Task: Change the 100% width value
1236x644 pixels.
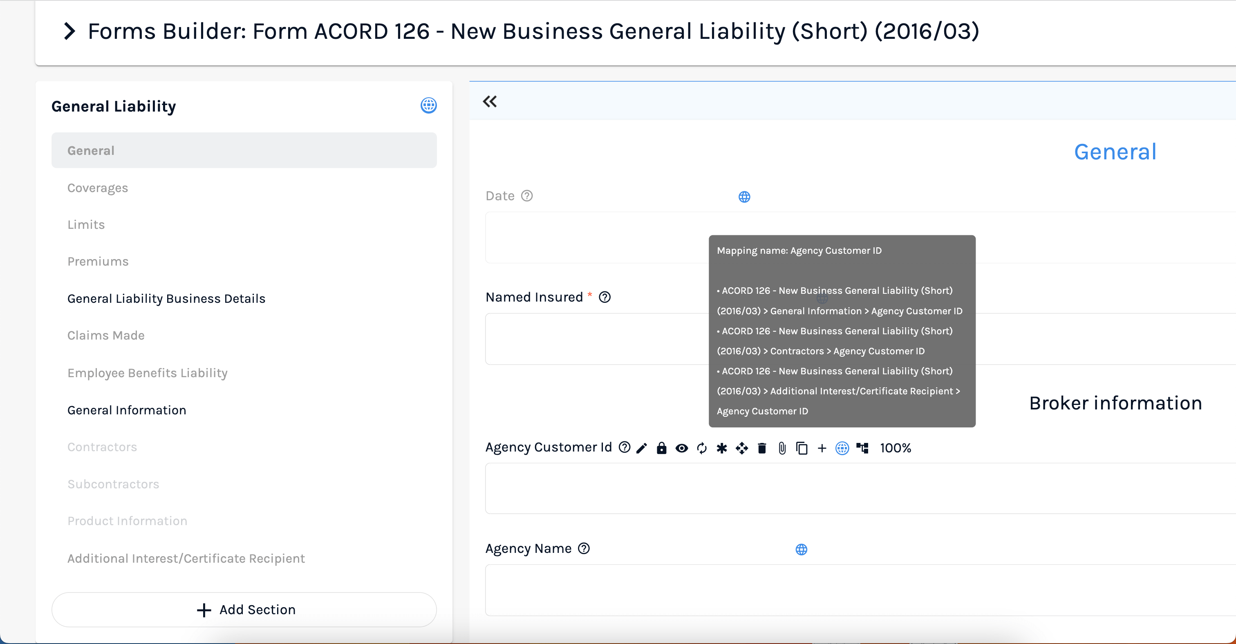Action: (896, 448)
